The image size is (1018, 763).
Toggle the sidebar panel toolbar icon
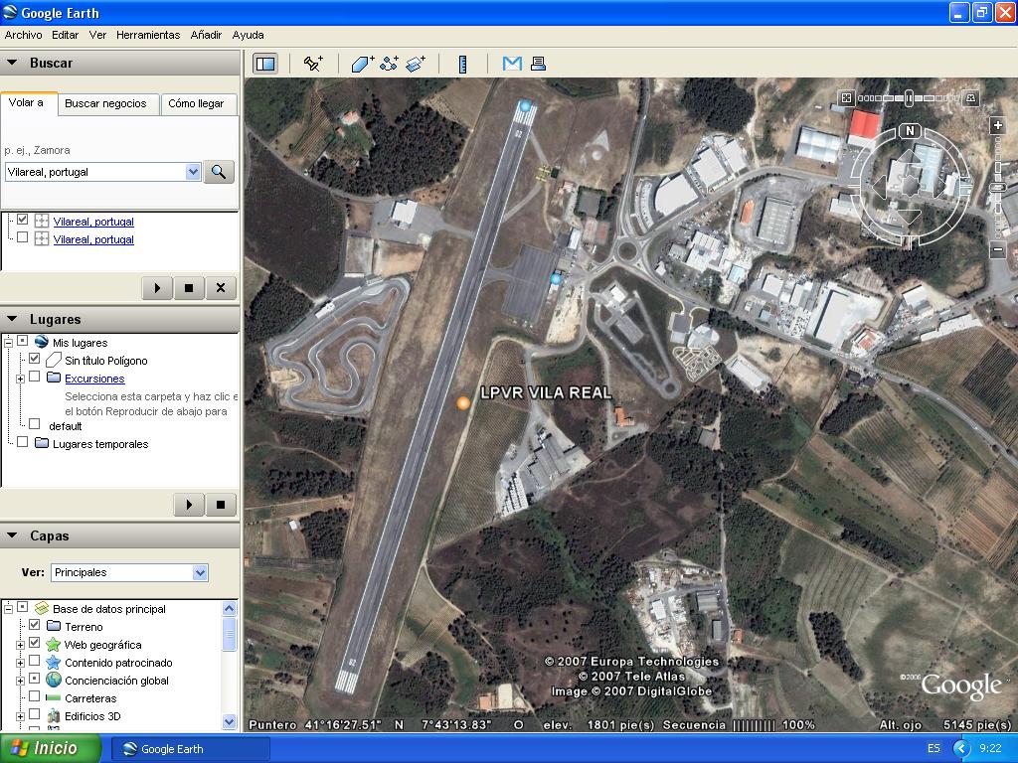point(264,64)
